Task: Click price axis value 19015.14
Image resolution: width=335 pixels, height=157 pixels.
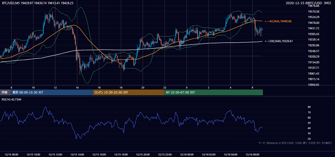Action: (x=314, y=79)
